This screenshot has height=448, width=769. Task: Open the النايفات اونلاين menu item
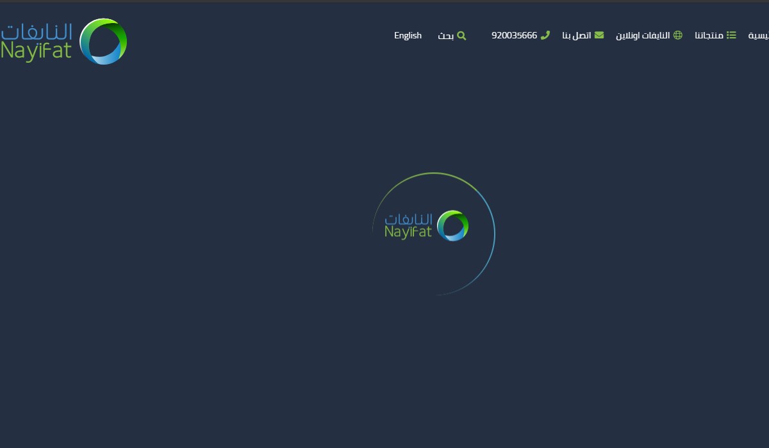pyautogui.click(x=643, y=36)
